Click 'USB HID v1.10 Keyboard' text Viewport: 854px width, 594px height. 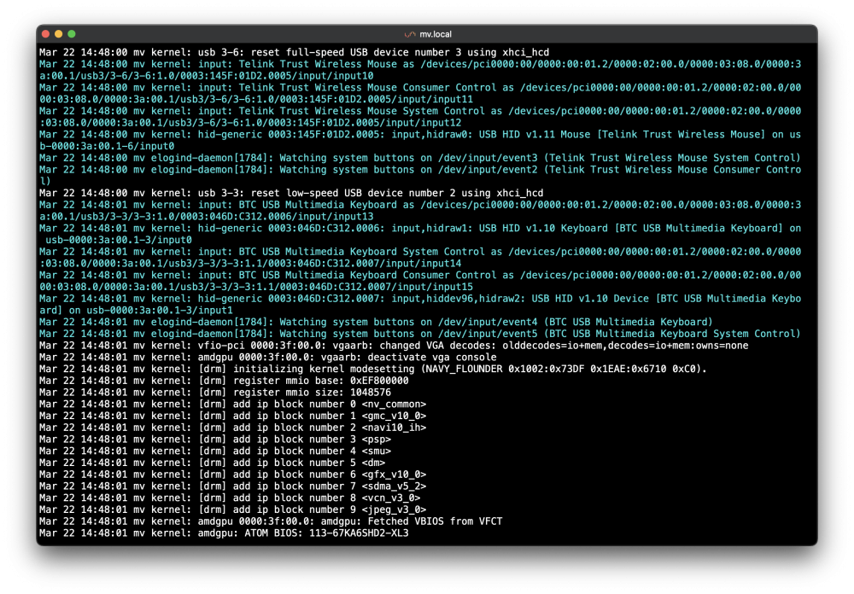(543, 228)
